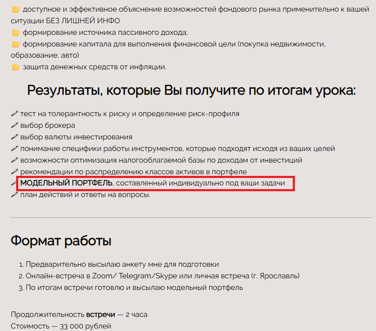Click line 'рекомендации по распределению классов активов'
This screenshot has height=331, width=376.
[x=133, y=172]
